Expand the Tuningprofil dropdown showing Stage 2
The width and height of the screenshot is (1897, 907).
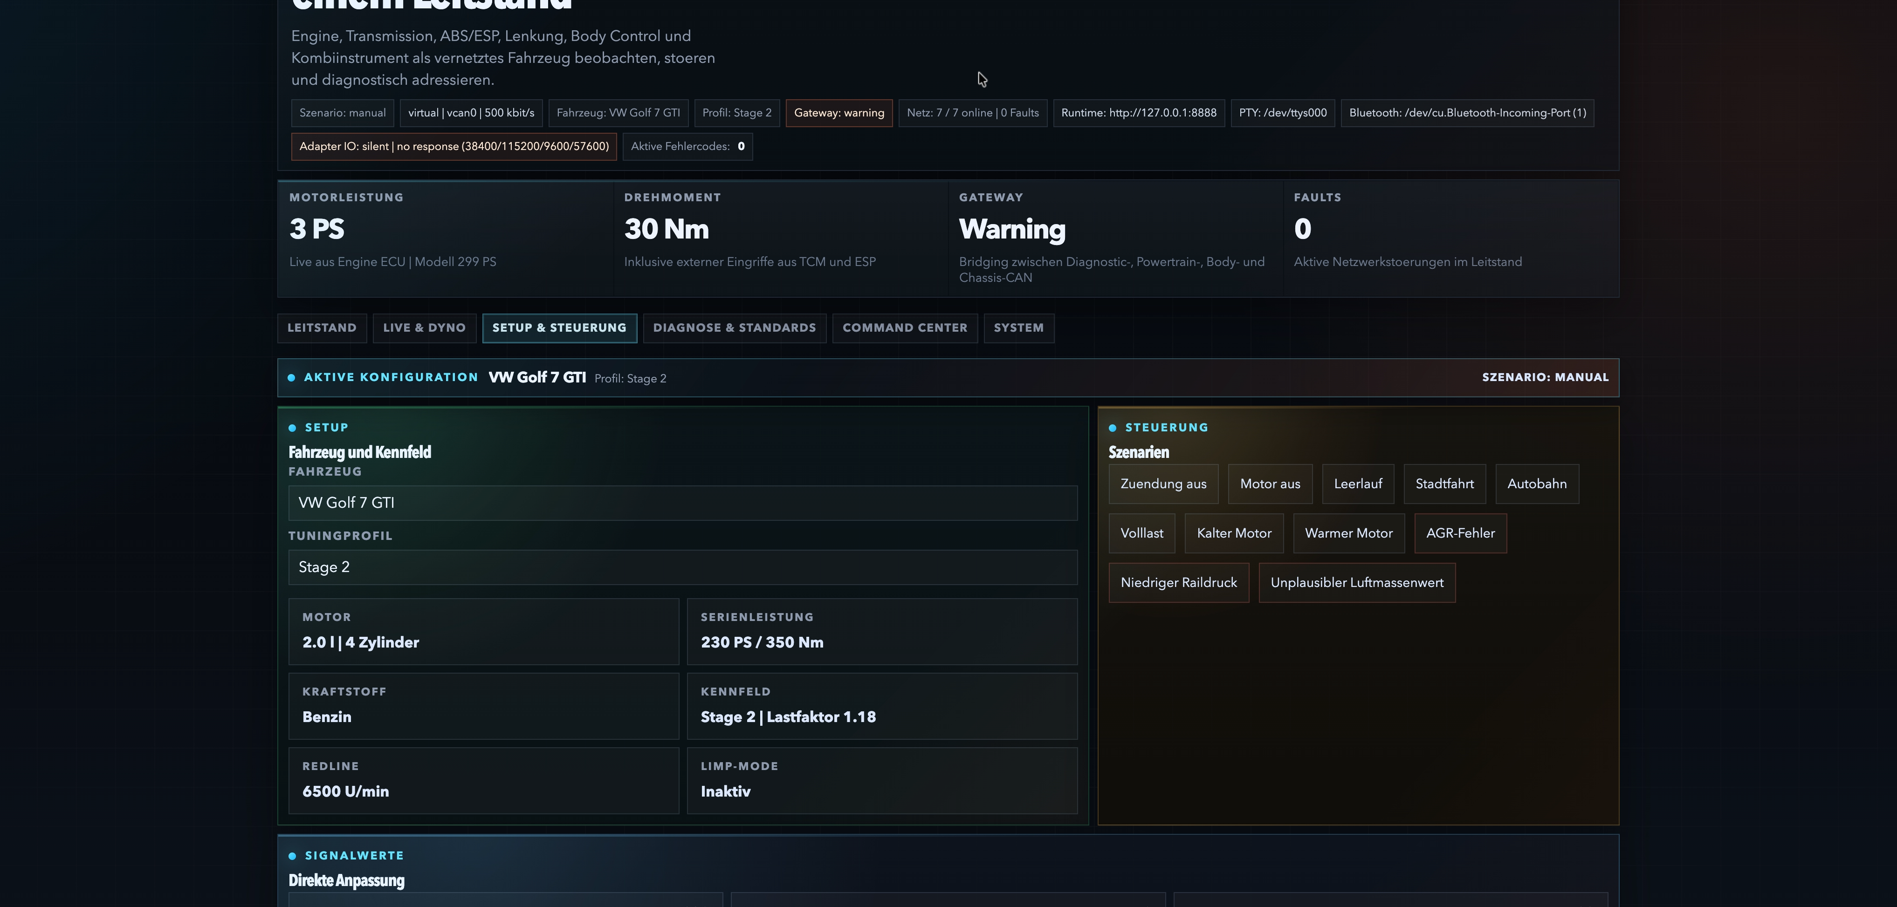[x=683, y=567]
